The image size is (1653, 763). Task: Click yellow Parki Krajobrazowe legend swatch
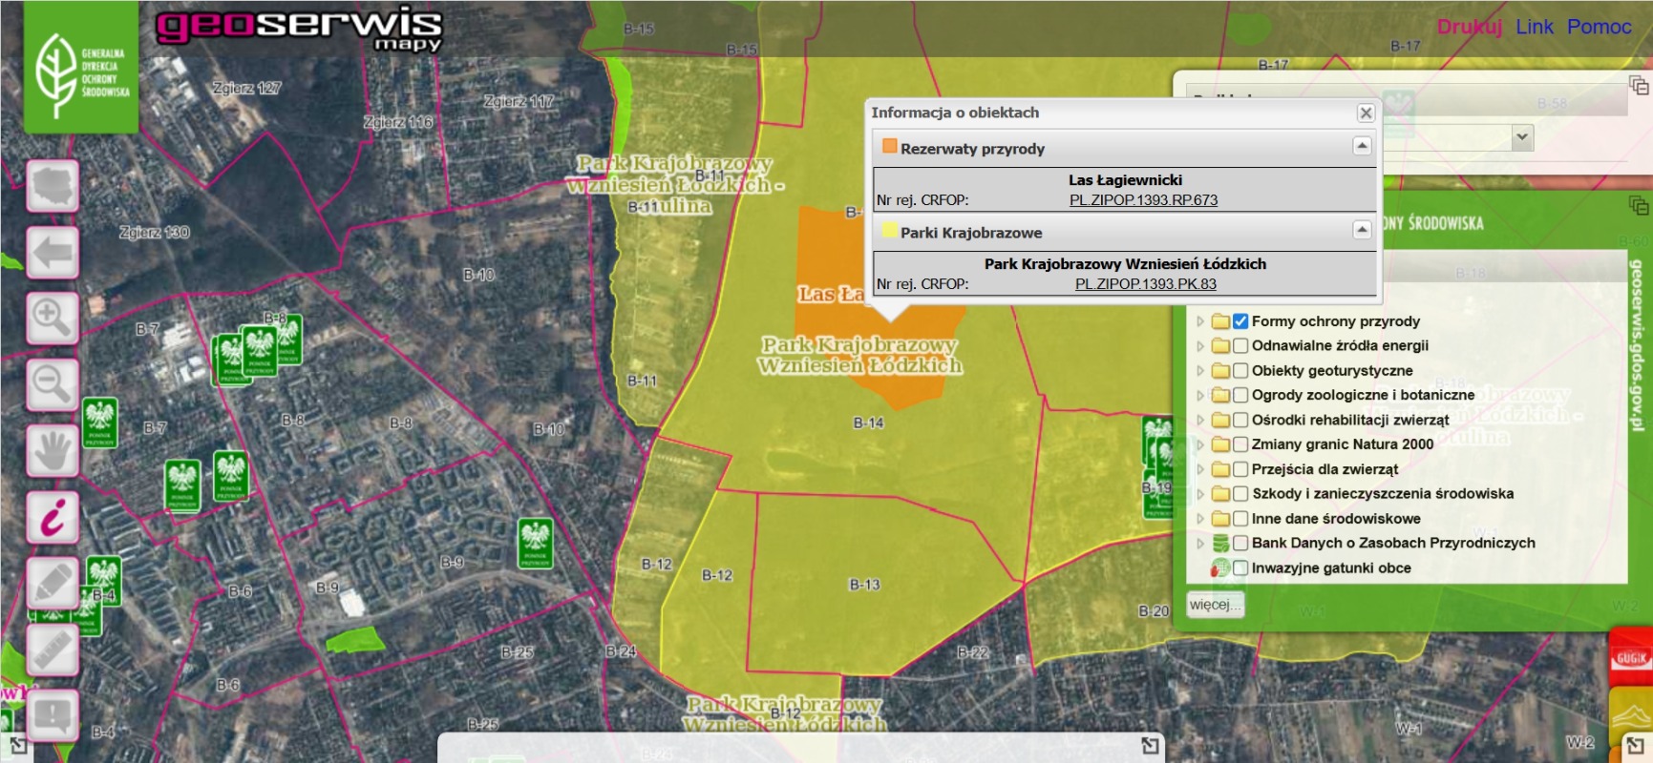tap(890, 231)
